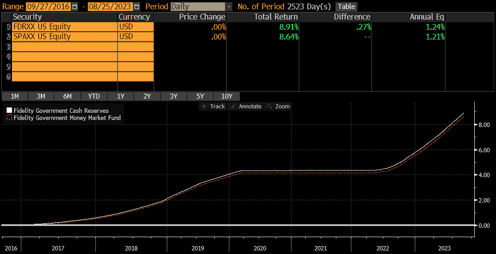Expand the Period dropdown arrow
The image size is (496, 254).
pos(229,7)
